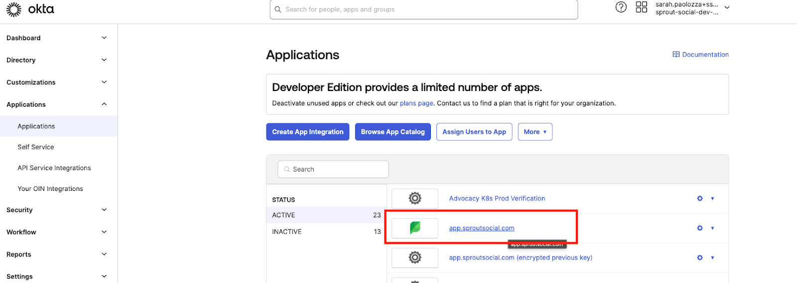
Task: Open Advocacy K8s Prod Verification application link
Action: pyautogui.click(x=497, y=198)
